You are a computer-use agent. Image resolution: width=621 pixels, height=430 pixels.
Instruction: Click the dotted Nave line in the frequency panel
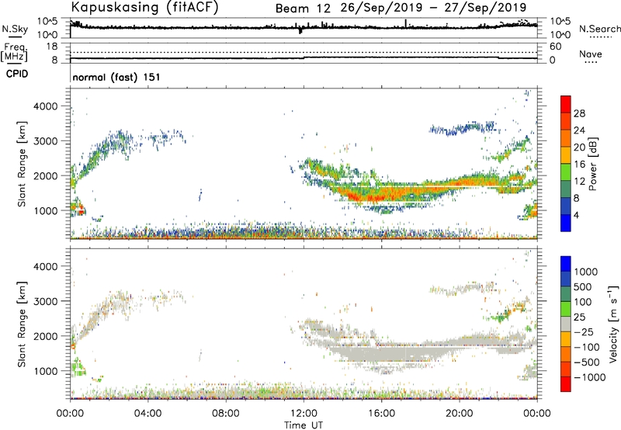point(304,52)
